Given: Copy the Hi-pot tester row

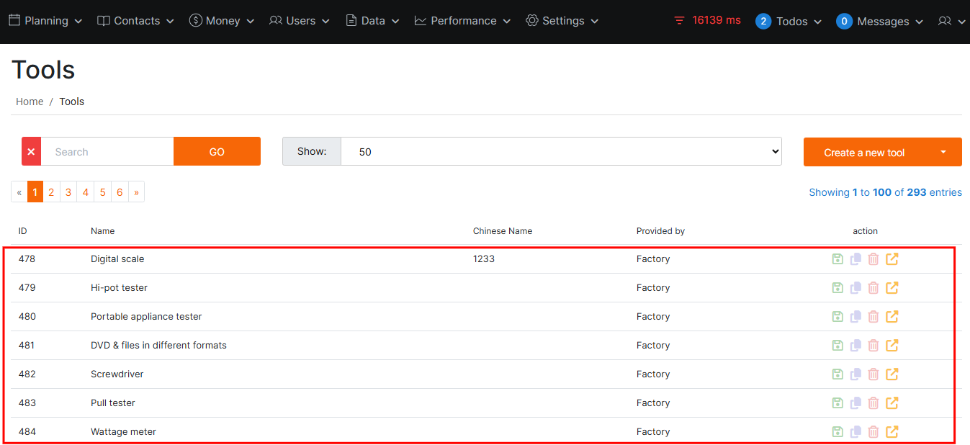Looking at the screenshot, I should [856, 288].
